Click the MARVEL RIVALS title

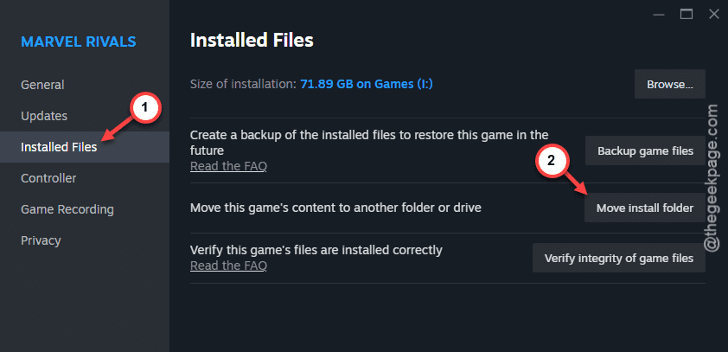coord(79,42)
